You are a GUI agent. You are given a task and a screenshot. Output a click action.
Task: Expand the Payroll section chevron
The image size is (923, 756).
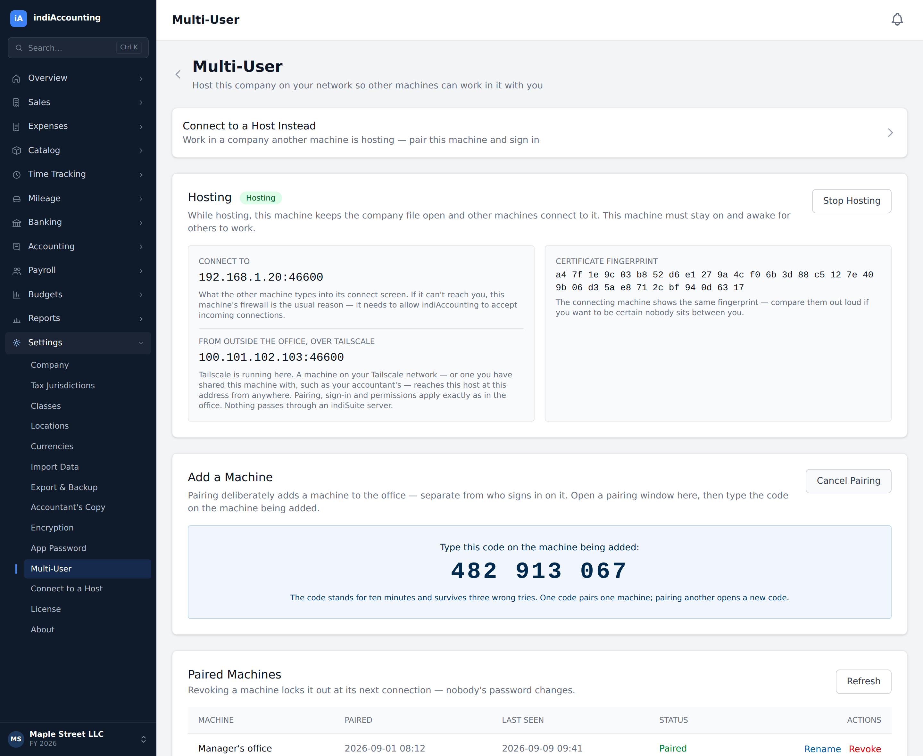[141, 270]
